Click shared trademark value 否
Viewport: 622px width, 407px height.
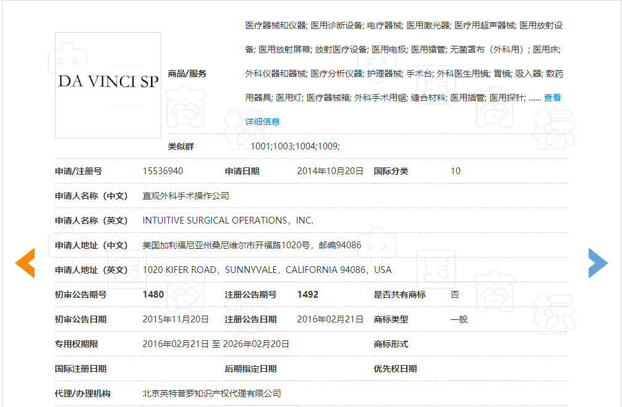454,295
